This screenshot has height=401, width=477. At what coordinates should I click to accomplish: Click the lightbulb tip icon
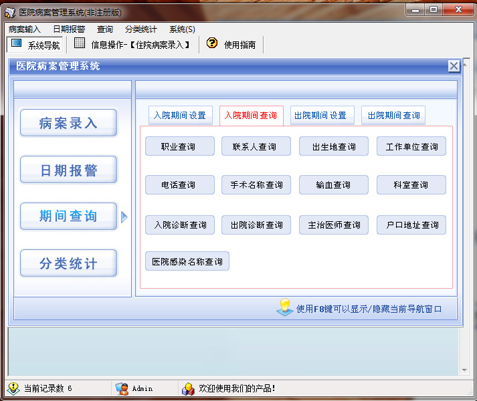point(285,307)
